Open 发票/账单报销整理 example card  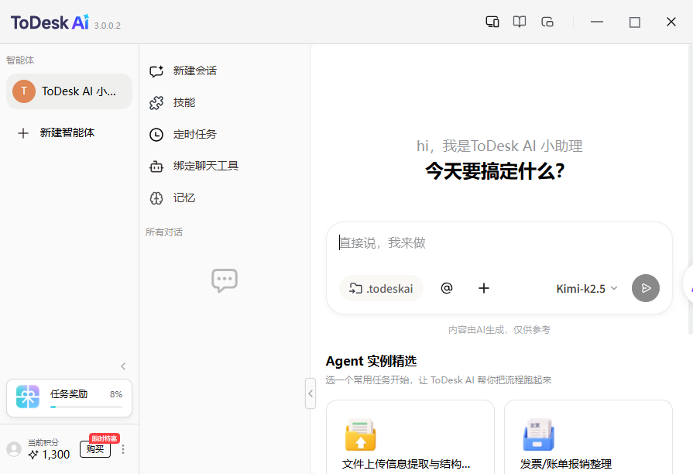tap(588, 438)
